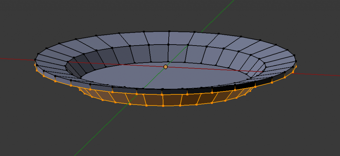Screen dimensions: 340x156
Task: Select the leftmost black vertex on top rim
Action: click(35, 60)
